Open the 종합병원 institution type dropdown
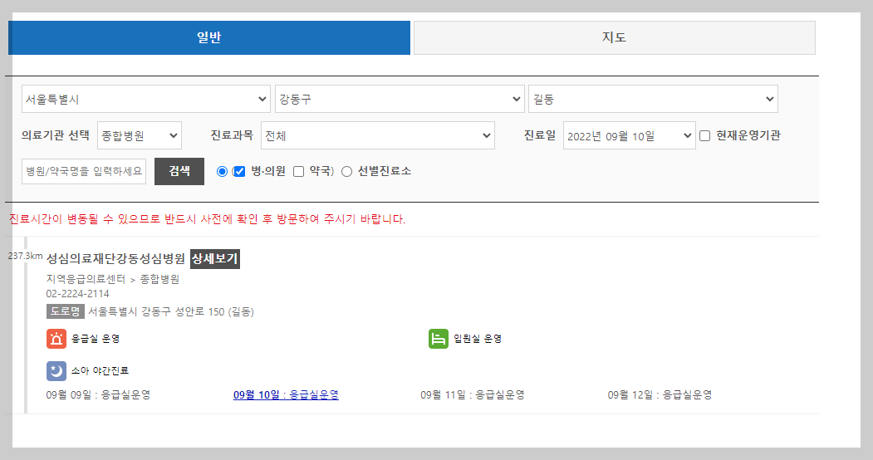The image size is (873, 460). coord(140,135)
